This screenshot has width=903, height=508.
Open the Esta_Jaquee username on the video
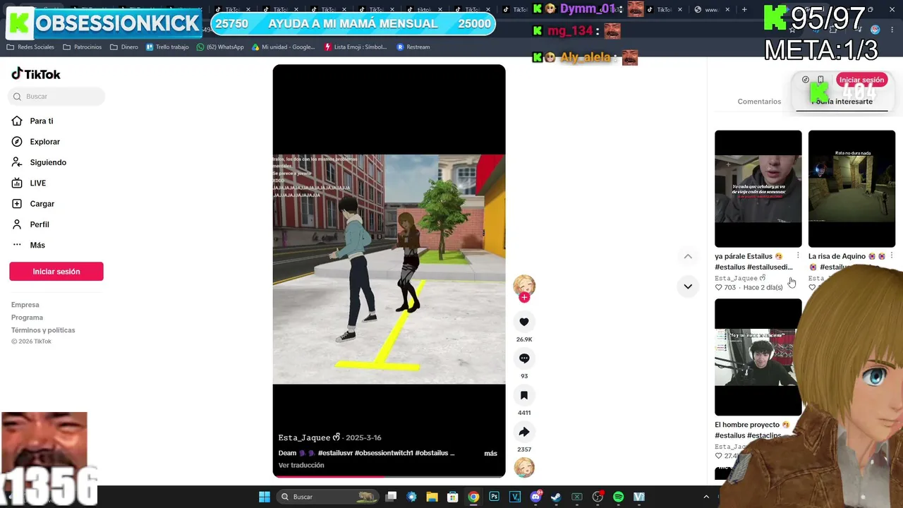[310, 437]
